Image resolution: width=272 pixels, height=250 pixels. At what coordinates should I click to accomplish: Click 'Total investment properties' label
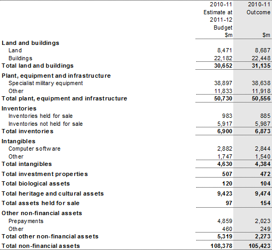45,174
